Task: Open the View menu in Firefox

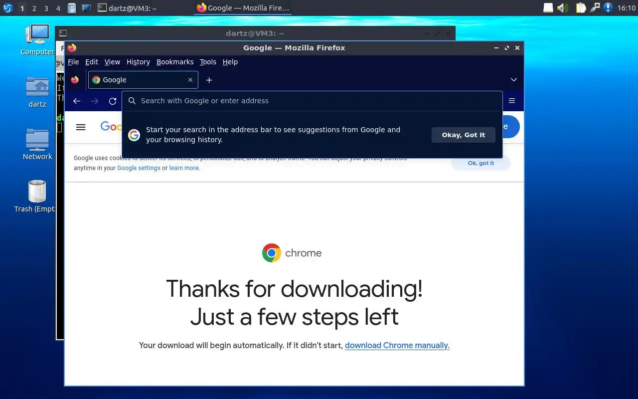Action: point(112,62)
